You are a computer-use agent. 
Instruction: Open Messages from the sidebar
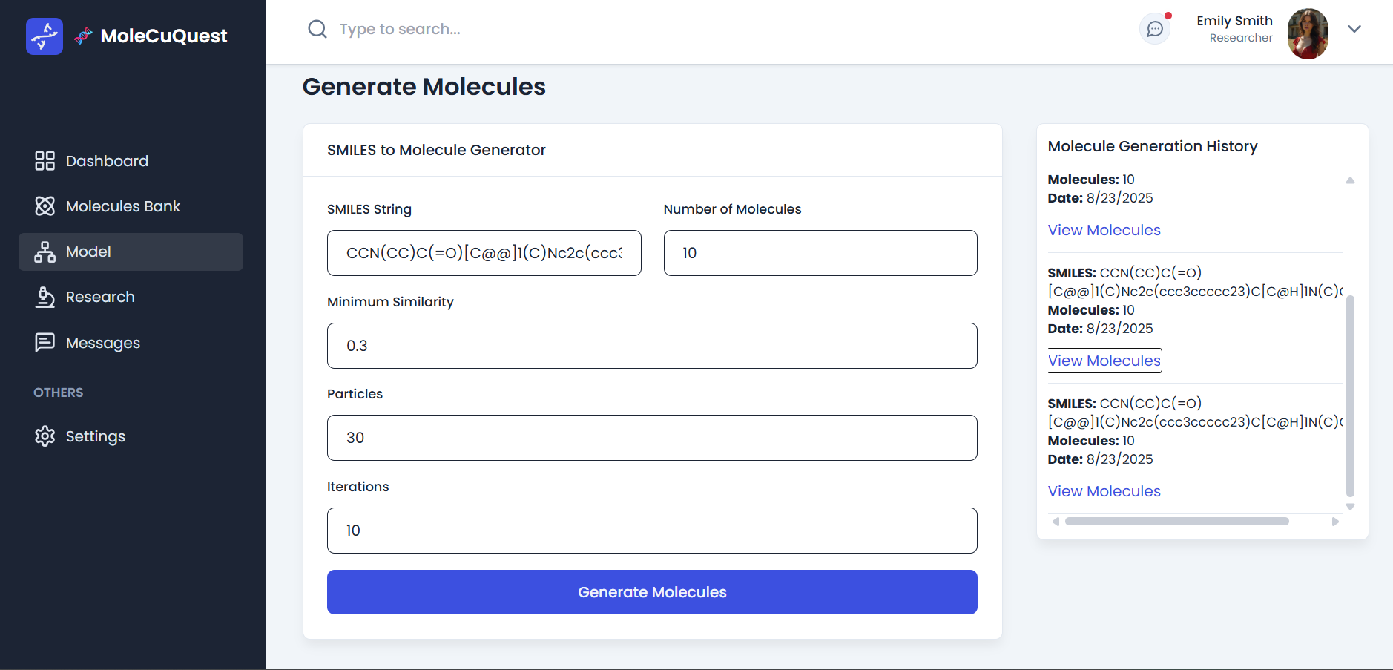[131, 343]
